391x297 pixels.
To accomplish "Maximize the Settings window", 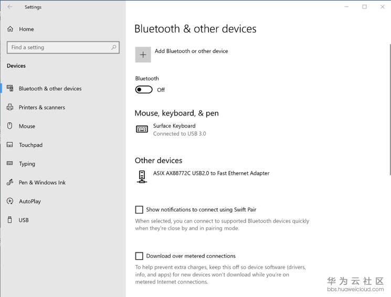I will pos(364,7).
